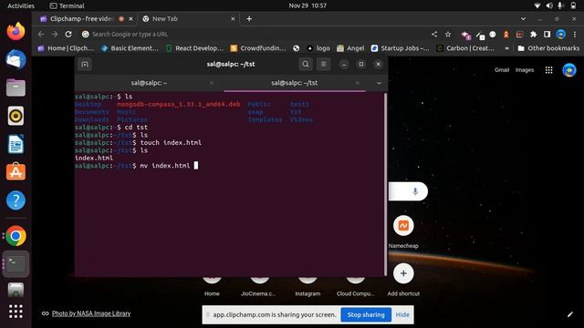Open the Terminal app menu in top bar
This screenshot has width=584, height=328.
coord(67,5)
